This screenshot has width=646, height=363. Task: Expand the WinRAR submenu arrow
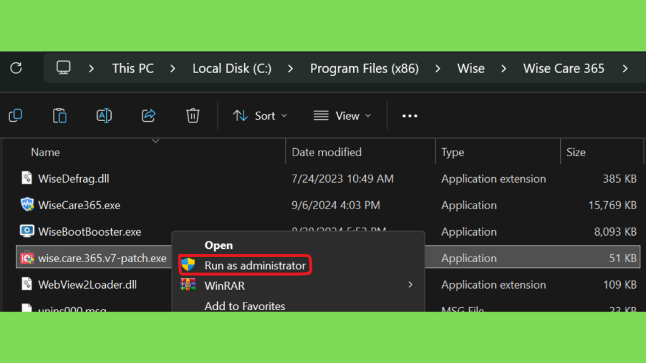(410, 285)
